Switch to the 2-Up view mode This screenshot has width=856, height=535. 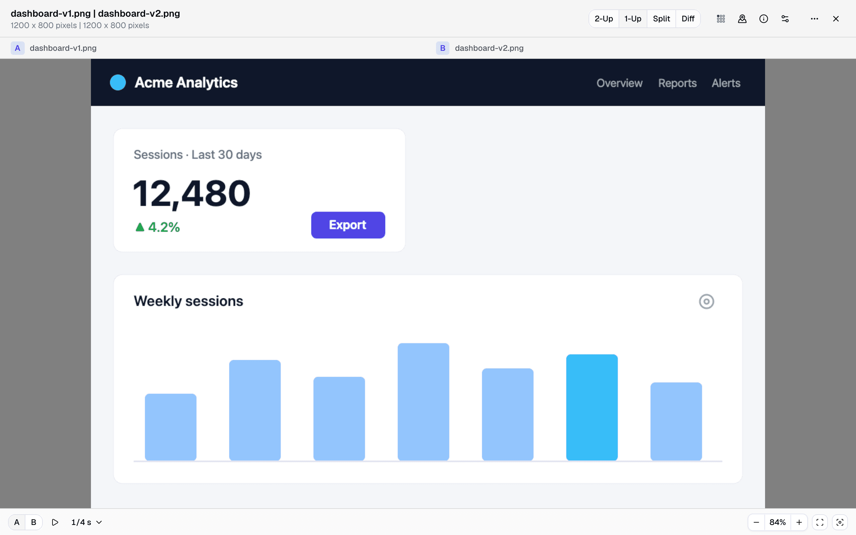tap(604, 19)
